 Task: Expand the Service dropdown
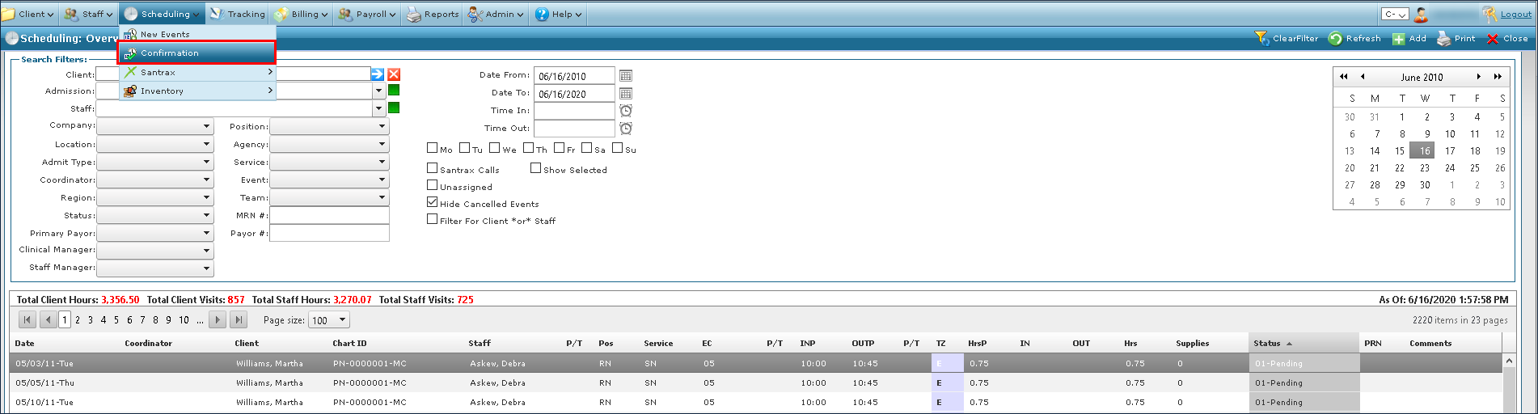click(x=382, y=163)
